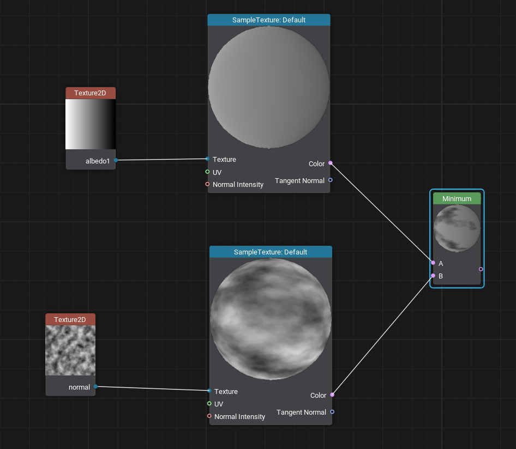
Task: Select the Texture2D header above normal
Action: [x=70, y=319]
